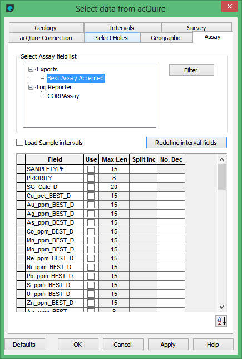Image resolution: width=242 pixels, height=359 pixels.
Task: Click Redefine interval fields button
Action: [x=186, y=143]
